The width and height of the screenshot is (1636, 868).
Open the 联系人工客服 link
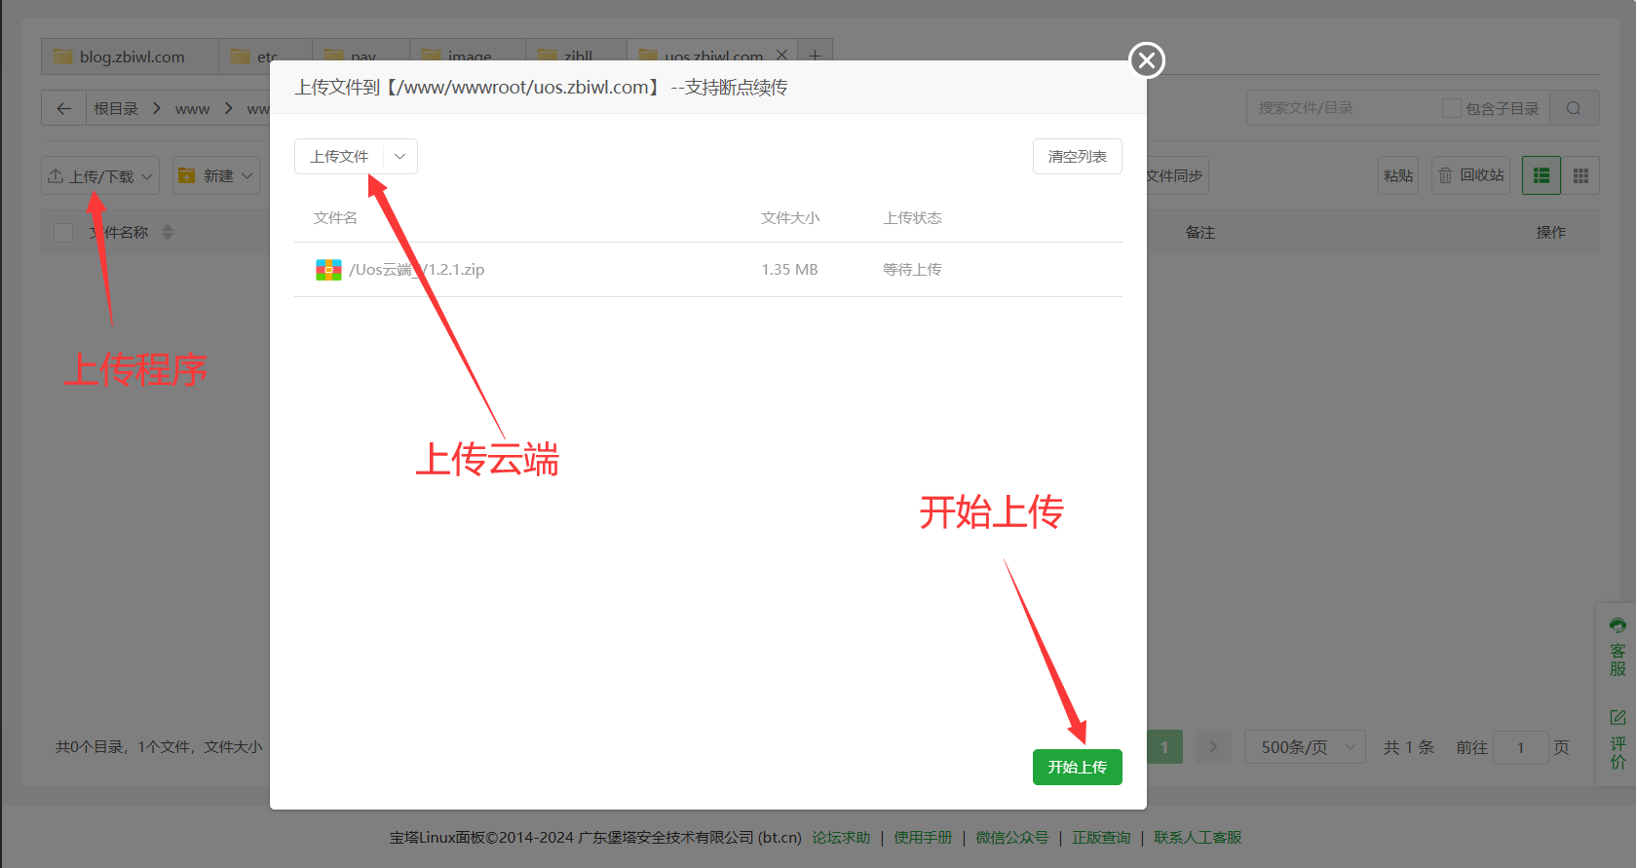[1198, 838]
